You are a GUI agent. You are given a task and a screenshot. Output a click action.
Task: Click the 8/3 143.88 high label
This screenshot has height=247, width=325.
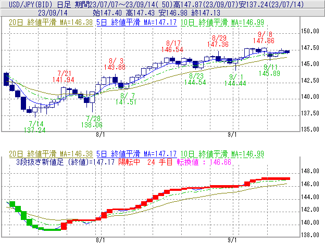pyautogui.click(x=115, y=64)
